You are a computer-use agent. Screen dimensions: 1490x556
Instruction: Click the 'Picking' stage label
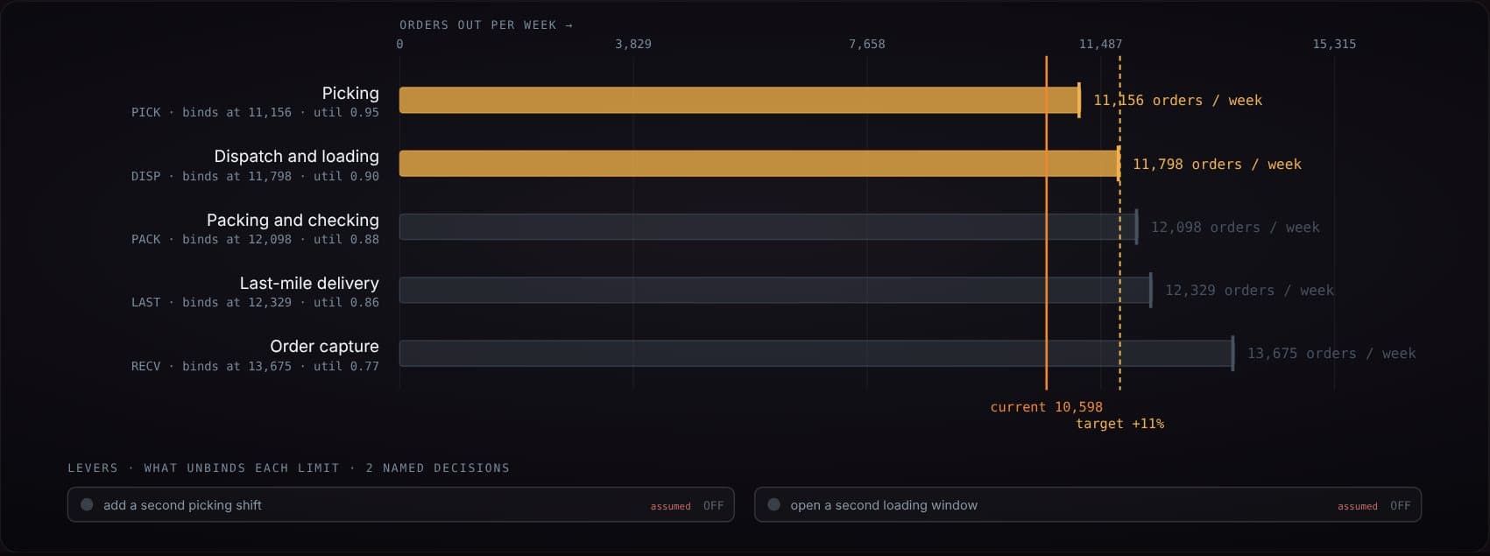350,93
